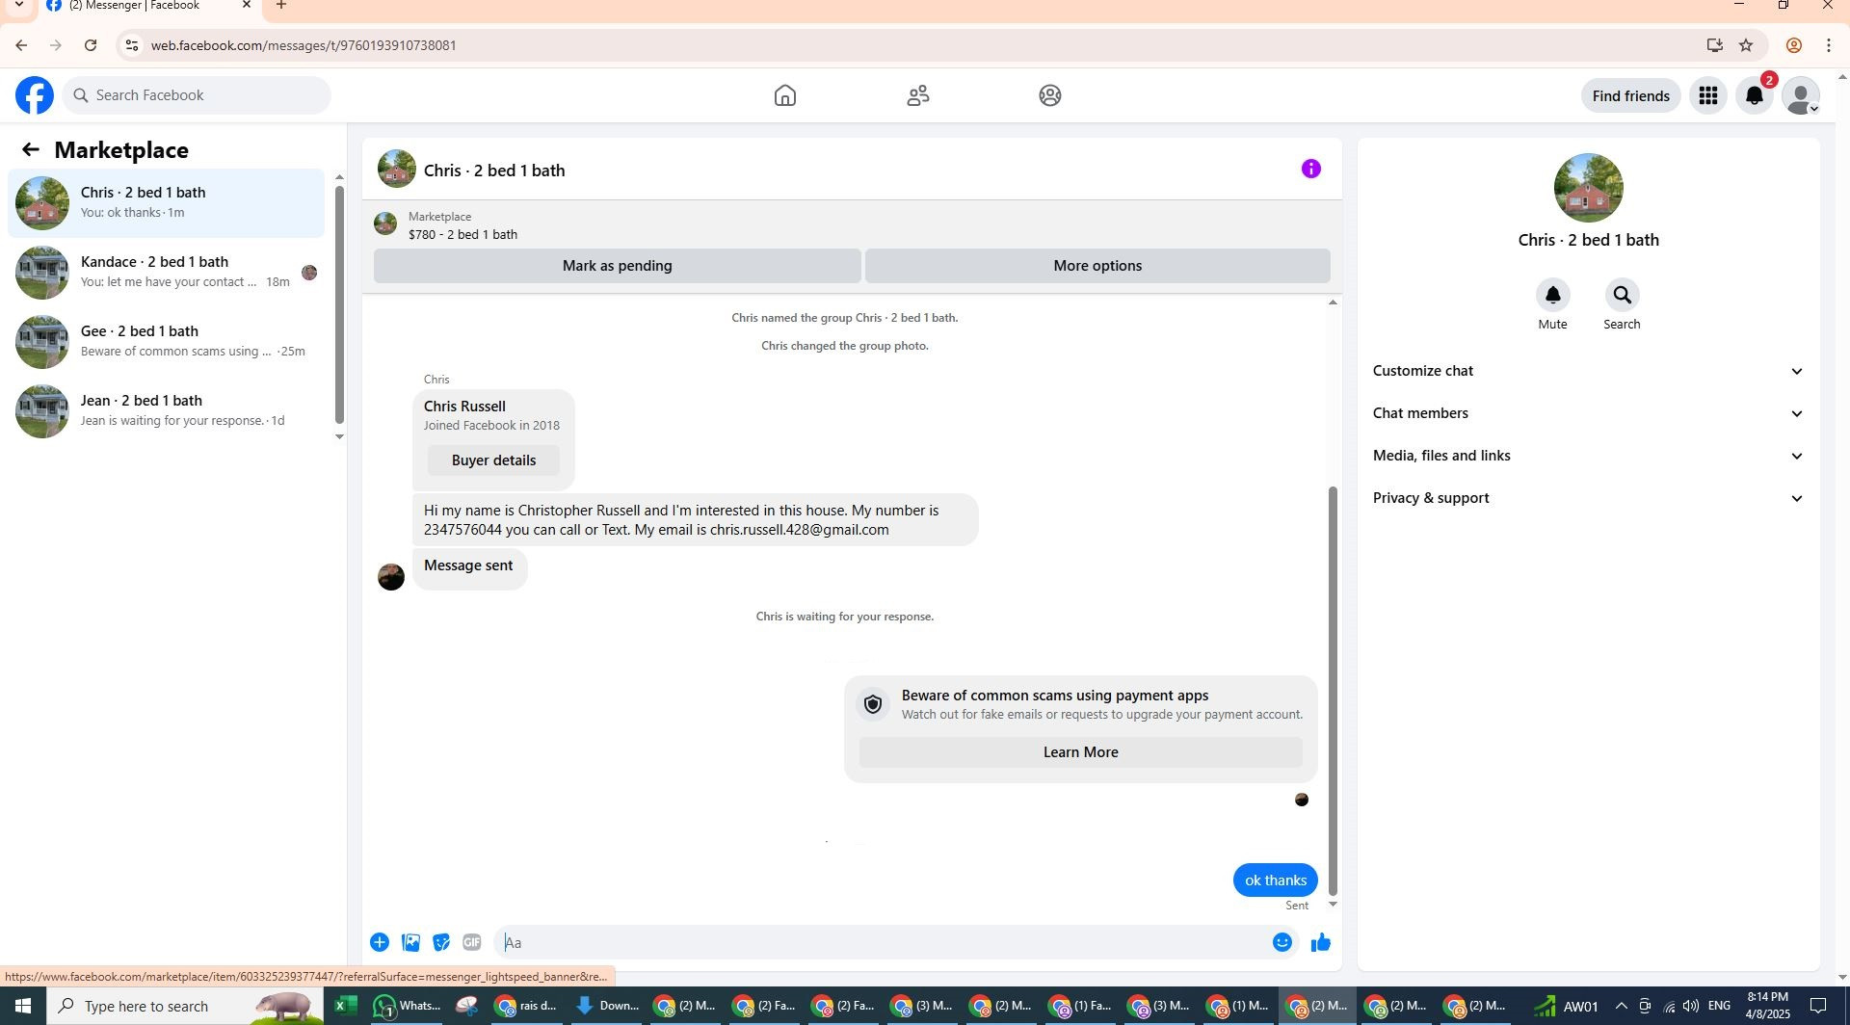Click the install app icon in address bar
The height and width of the screenshot is (1025, 1850).
(1714, 45)
